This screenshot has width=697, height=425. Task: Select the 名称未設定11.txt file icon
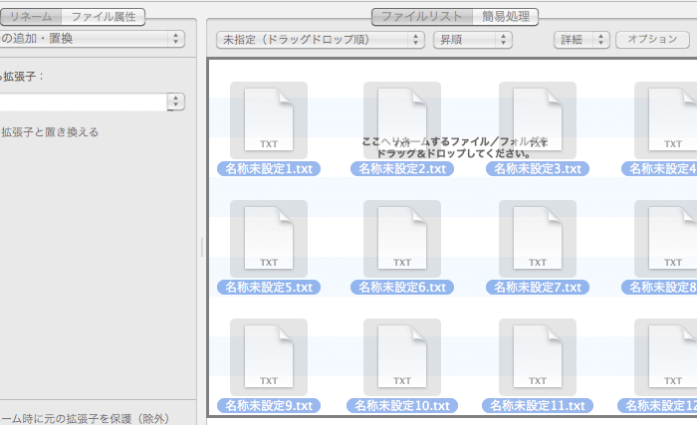(538, 355)
